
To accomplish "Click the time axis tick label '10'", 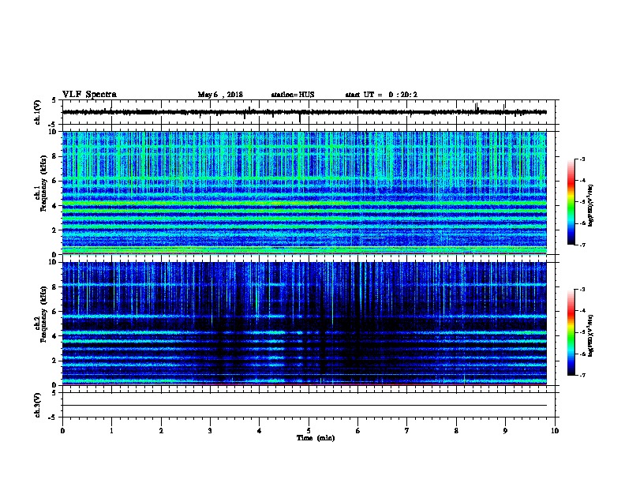I will [x=555, y=431].
